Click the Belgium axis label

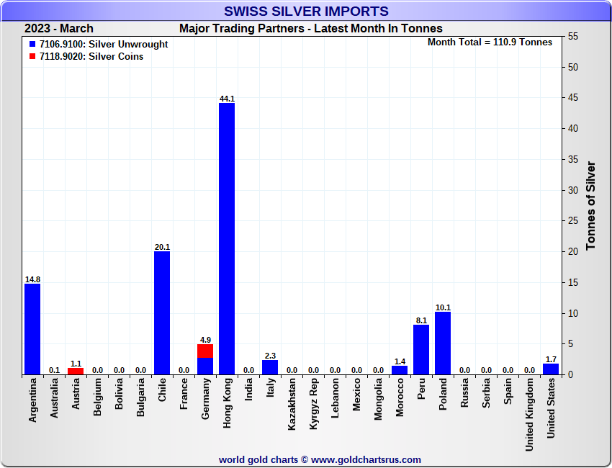coord(97,397)
